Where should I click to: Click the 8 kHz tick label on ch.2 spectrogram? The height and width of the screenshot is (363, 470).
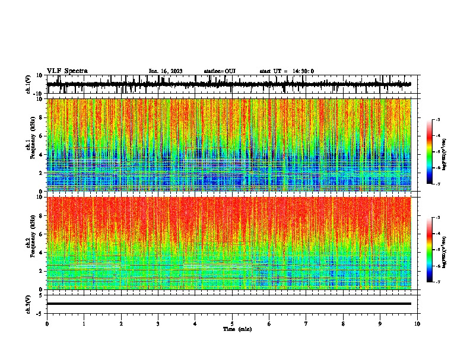click(41, 215)
